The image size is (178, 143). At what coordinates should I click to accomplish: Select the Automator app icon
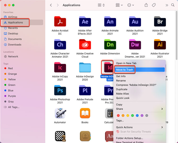[60, 113]
